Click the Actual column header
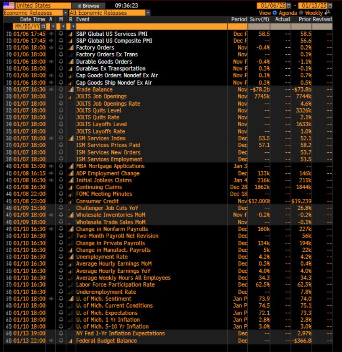The image size is (342, 352). click(283, 19)
